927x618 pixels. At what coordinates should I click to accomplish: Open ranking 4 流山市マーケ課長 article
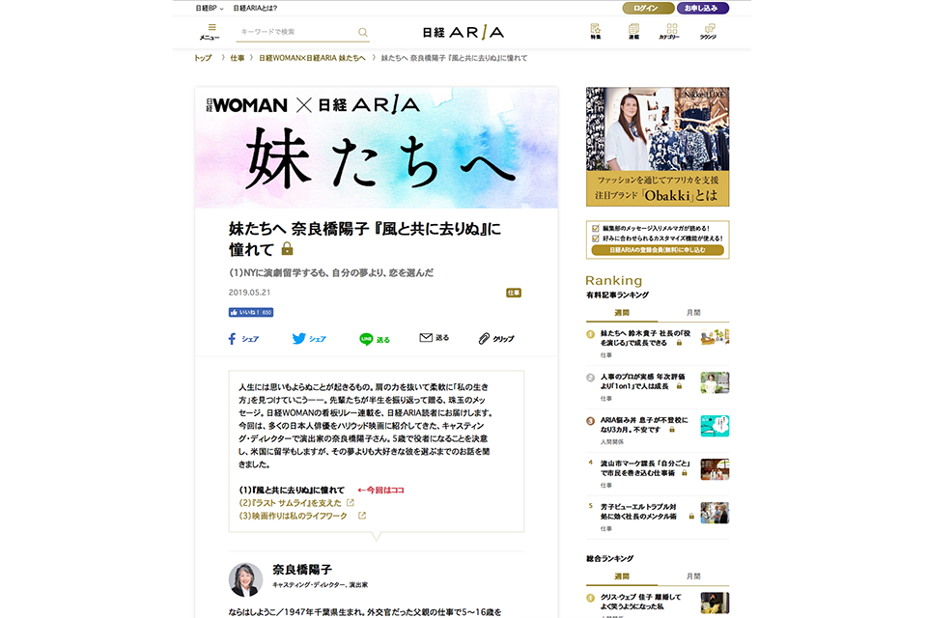click(645, 467)
